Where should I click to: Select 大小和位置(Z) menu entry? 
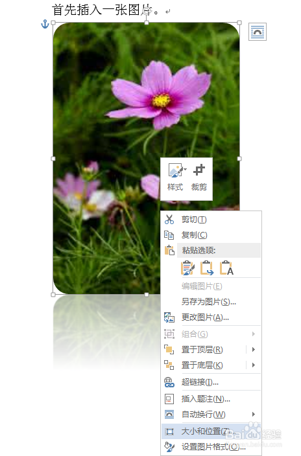pyautogui.click(x=211, y=431)
